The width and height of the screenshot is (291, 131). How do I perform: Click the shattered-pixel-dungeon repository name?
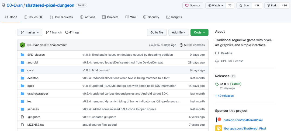tap(50, 5)
